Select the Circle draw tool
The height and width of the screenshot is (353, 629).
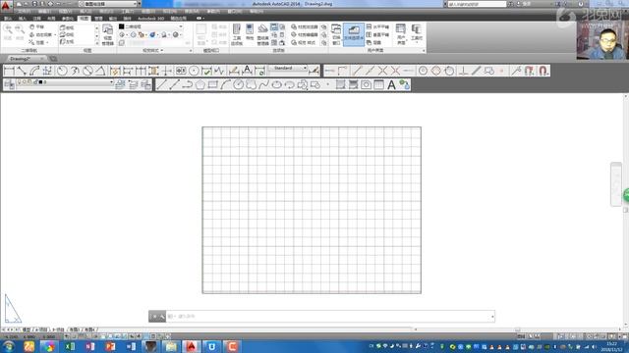(238, 85)
